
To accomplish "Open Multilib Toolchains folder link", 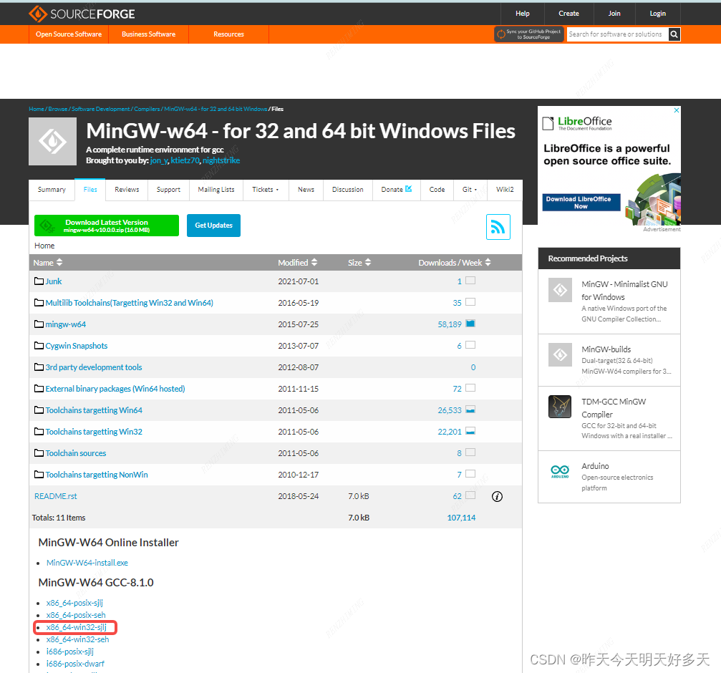I will coord(129,302).
